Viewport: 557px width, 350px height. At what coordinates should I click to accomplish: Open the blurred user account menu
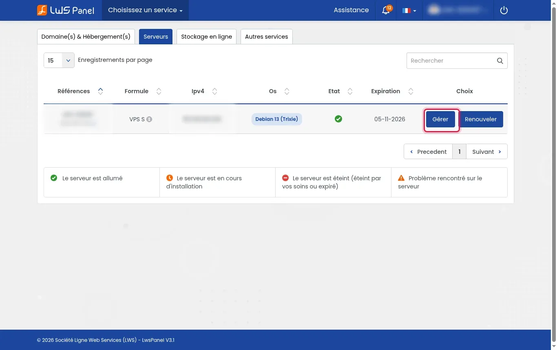pyautogui.click(x=458, y=10)
